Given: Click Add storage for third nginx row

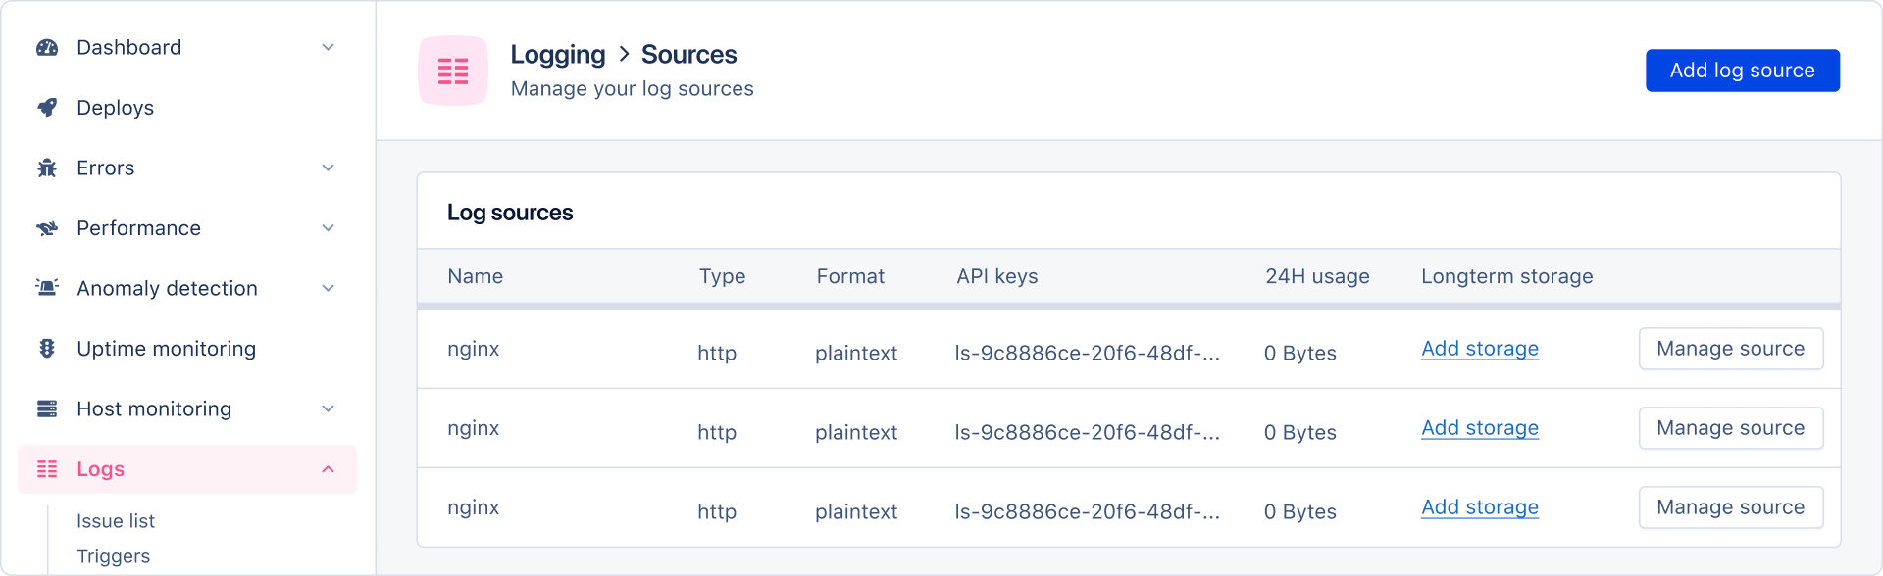Looking at the screenshot, I should (1480, 507).
